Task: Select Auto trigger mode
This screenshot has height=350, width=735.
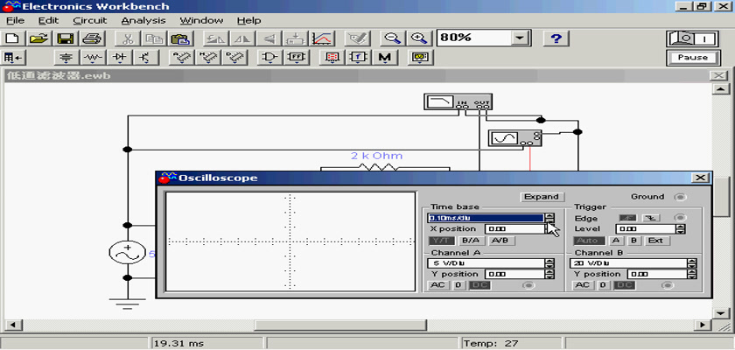Action: [x=589, y=241]
